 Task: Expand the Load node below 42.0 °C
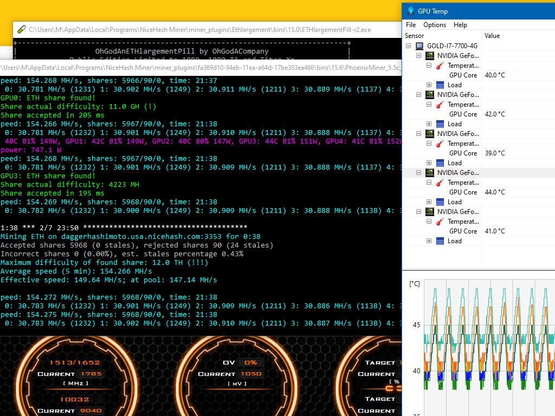click(429, 124)
